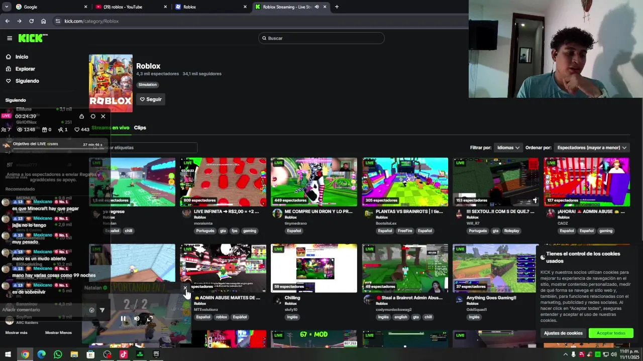Image resolution: width=643 pixels, height=361 pixels.
Task: Close the mini player with the X
Action: (185, 288)
